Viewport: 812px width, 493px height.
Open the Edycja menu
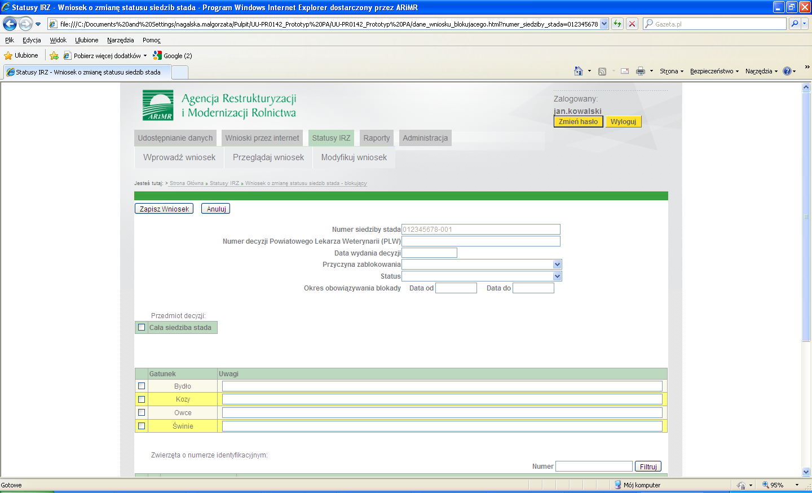[32, 40]
